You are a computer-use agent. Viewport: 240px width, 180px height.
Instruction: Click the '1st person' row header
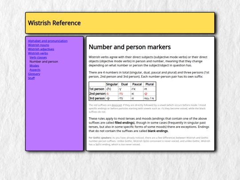[x=97, y=89]
